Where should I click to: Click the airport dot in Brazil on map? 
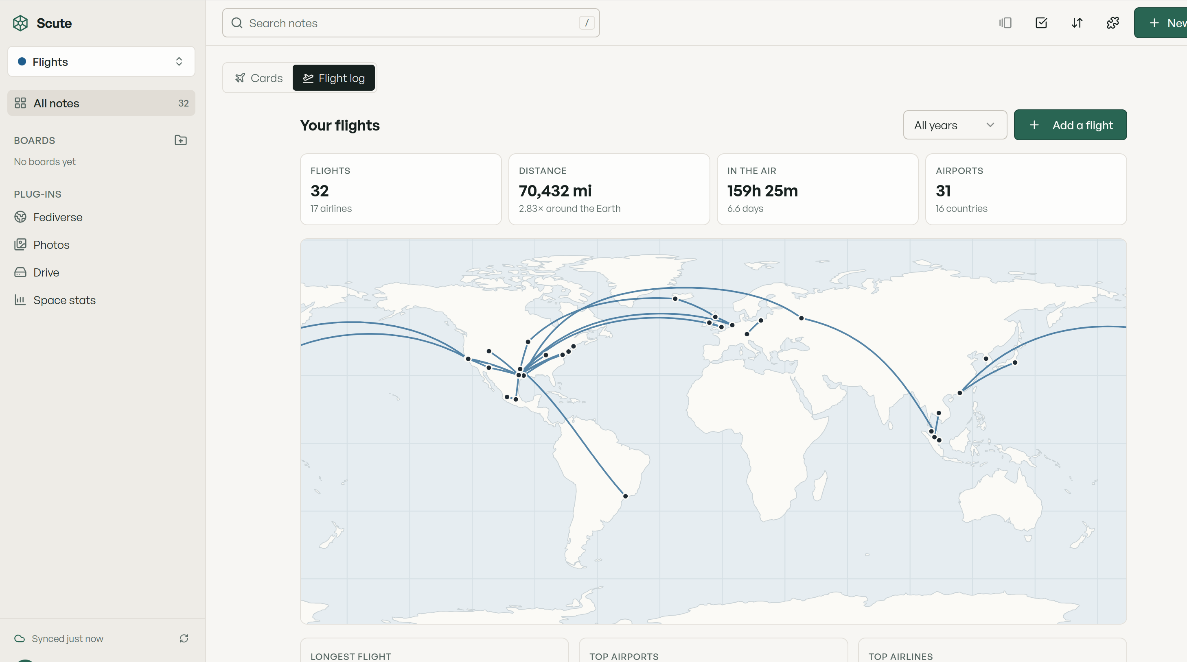[x=625, y=496]
